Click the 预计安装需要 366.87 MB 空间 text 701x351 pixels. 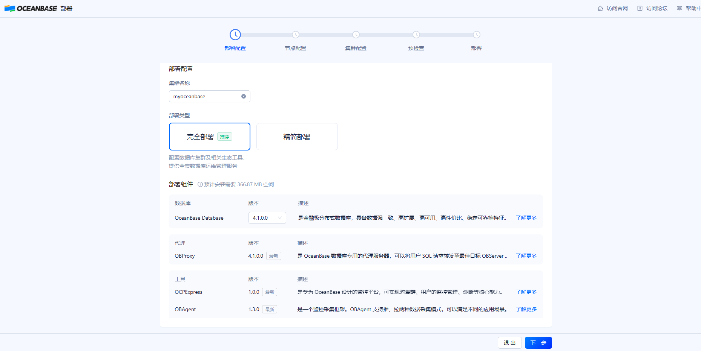(239, 184)
